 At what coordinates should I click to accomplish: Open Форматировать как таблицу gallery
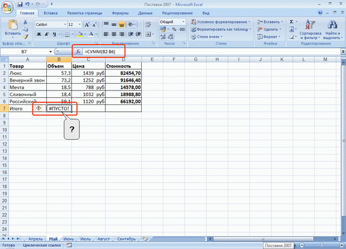[221, 29]
